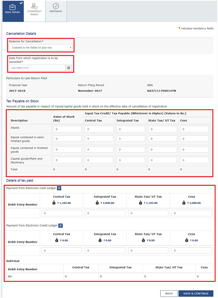Click Credit Ledger Central Tax amount field
Viewport: 218px width, 298px height.
[x=62, y=250]
